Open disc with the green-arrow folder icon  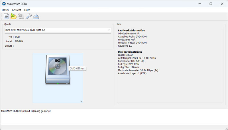pos(14,16)
